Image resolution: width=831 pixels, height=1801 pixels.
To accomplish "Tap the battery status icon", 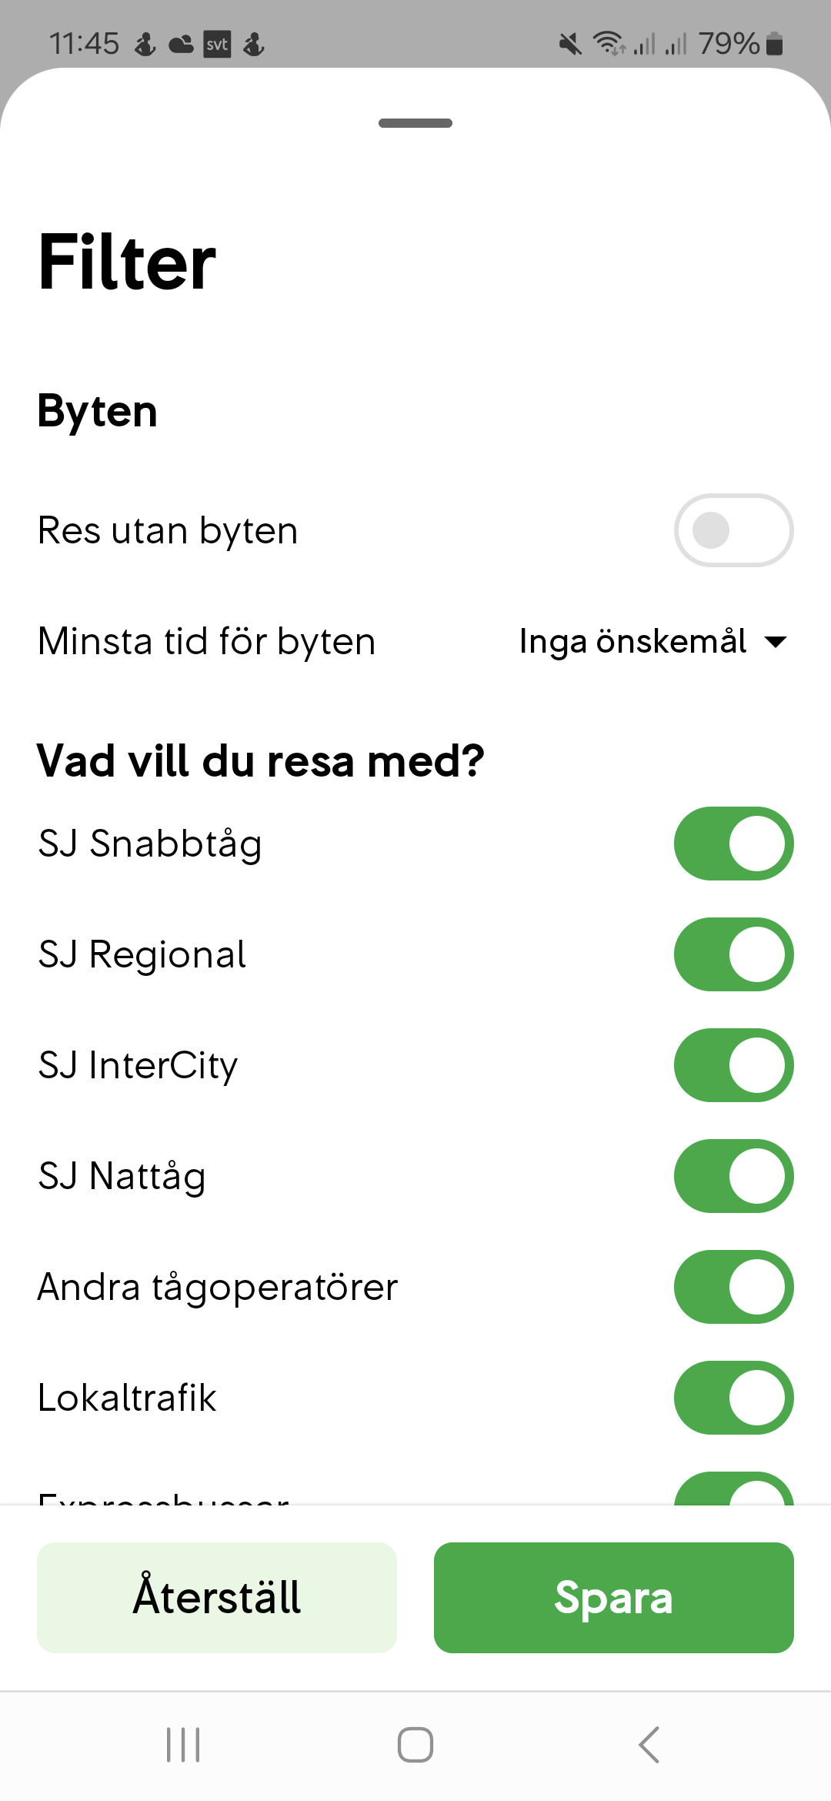I will [x=775, y=44].
